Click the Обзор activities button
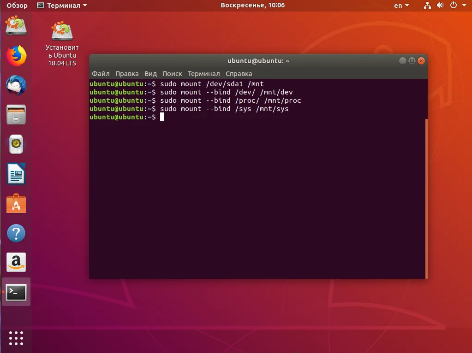The height and width of the screenshot is (353, 472). pos(17,6)
